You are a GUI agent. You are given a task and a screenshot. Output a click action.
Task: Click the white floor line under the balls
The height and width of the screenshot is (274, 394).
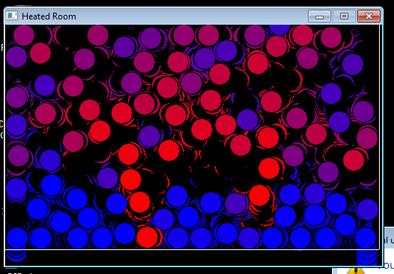click(x=192, y=249)
